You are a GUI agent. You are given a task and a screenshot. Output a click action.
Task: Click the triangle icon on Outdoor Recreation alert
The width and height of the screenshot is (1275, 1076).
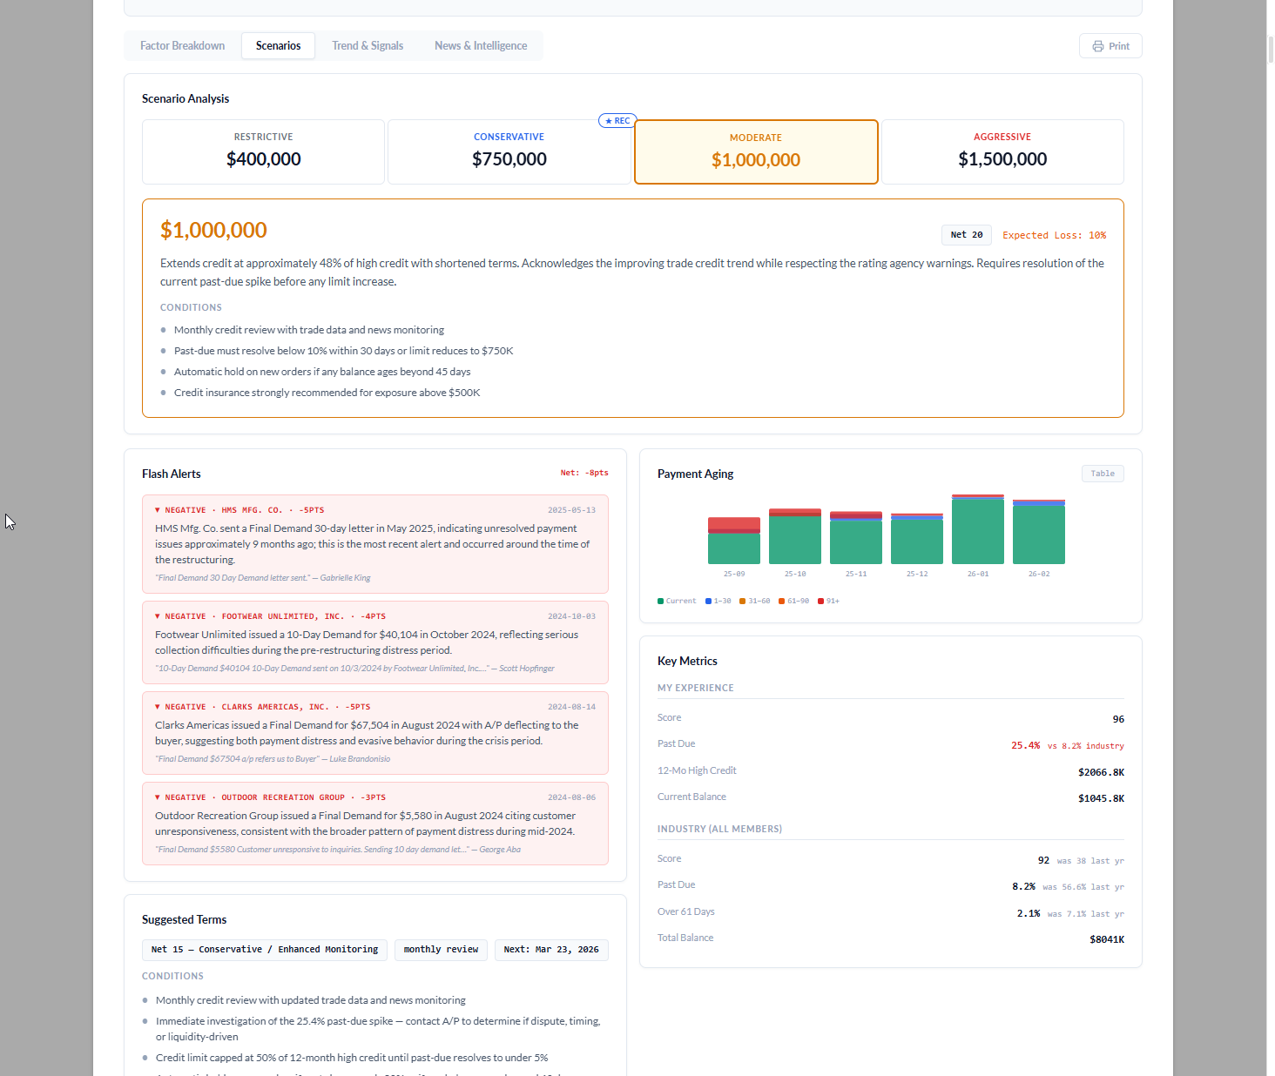coord(157,797)
